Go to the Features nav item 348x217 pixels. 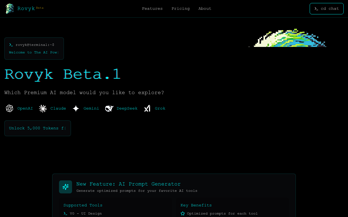click(x=152, y=9)
